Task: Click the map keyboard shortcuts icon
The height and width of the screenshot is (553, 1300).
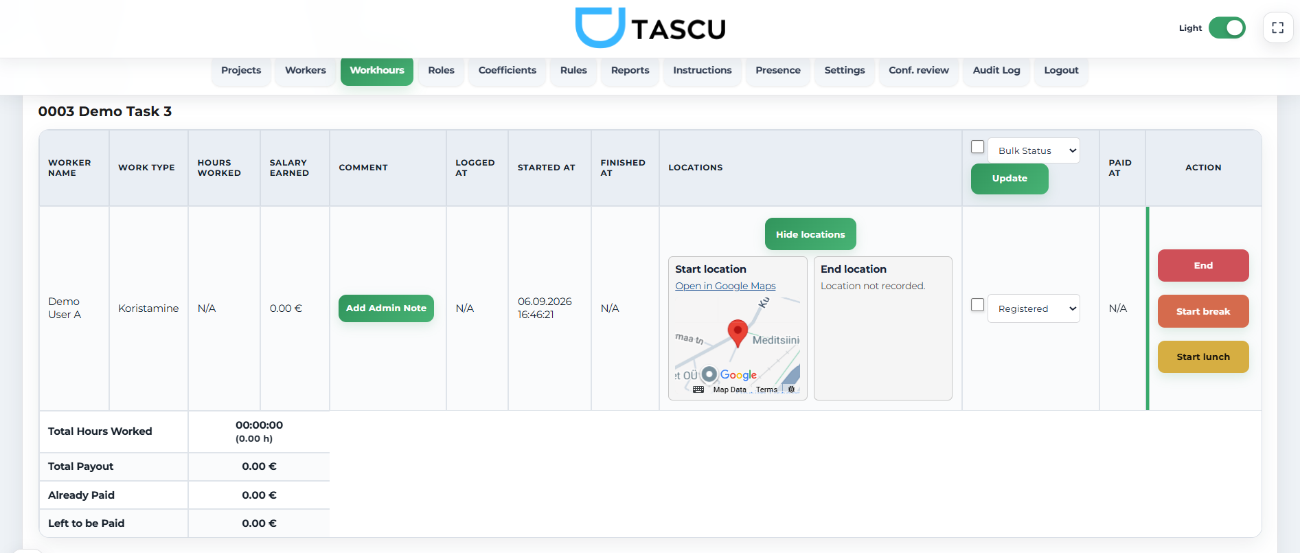Action: (698, 390)
